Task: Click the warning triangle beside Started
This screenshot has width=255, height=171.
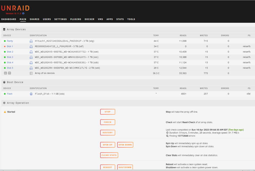Action: coord(5,112)
